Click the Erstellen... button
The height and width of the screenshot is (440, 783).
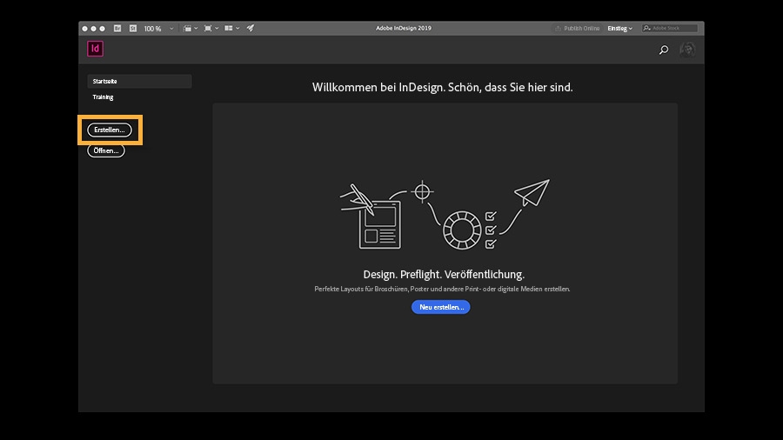(x=110, y=130)
